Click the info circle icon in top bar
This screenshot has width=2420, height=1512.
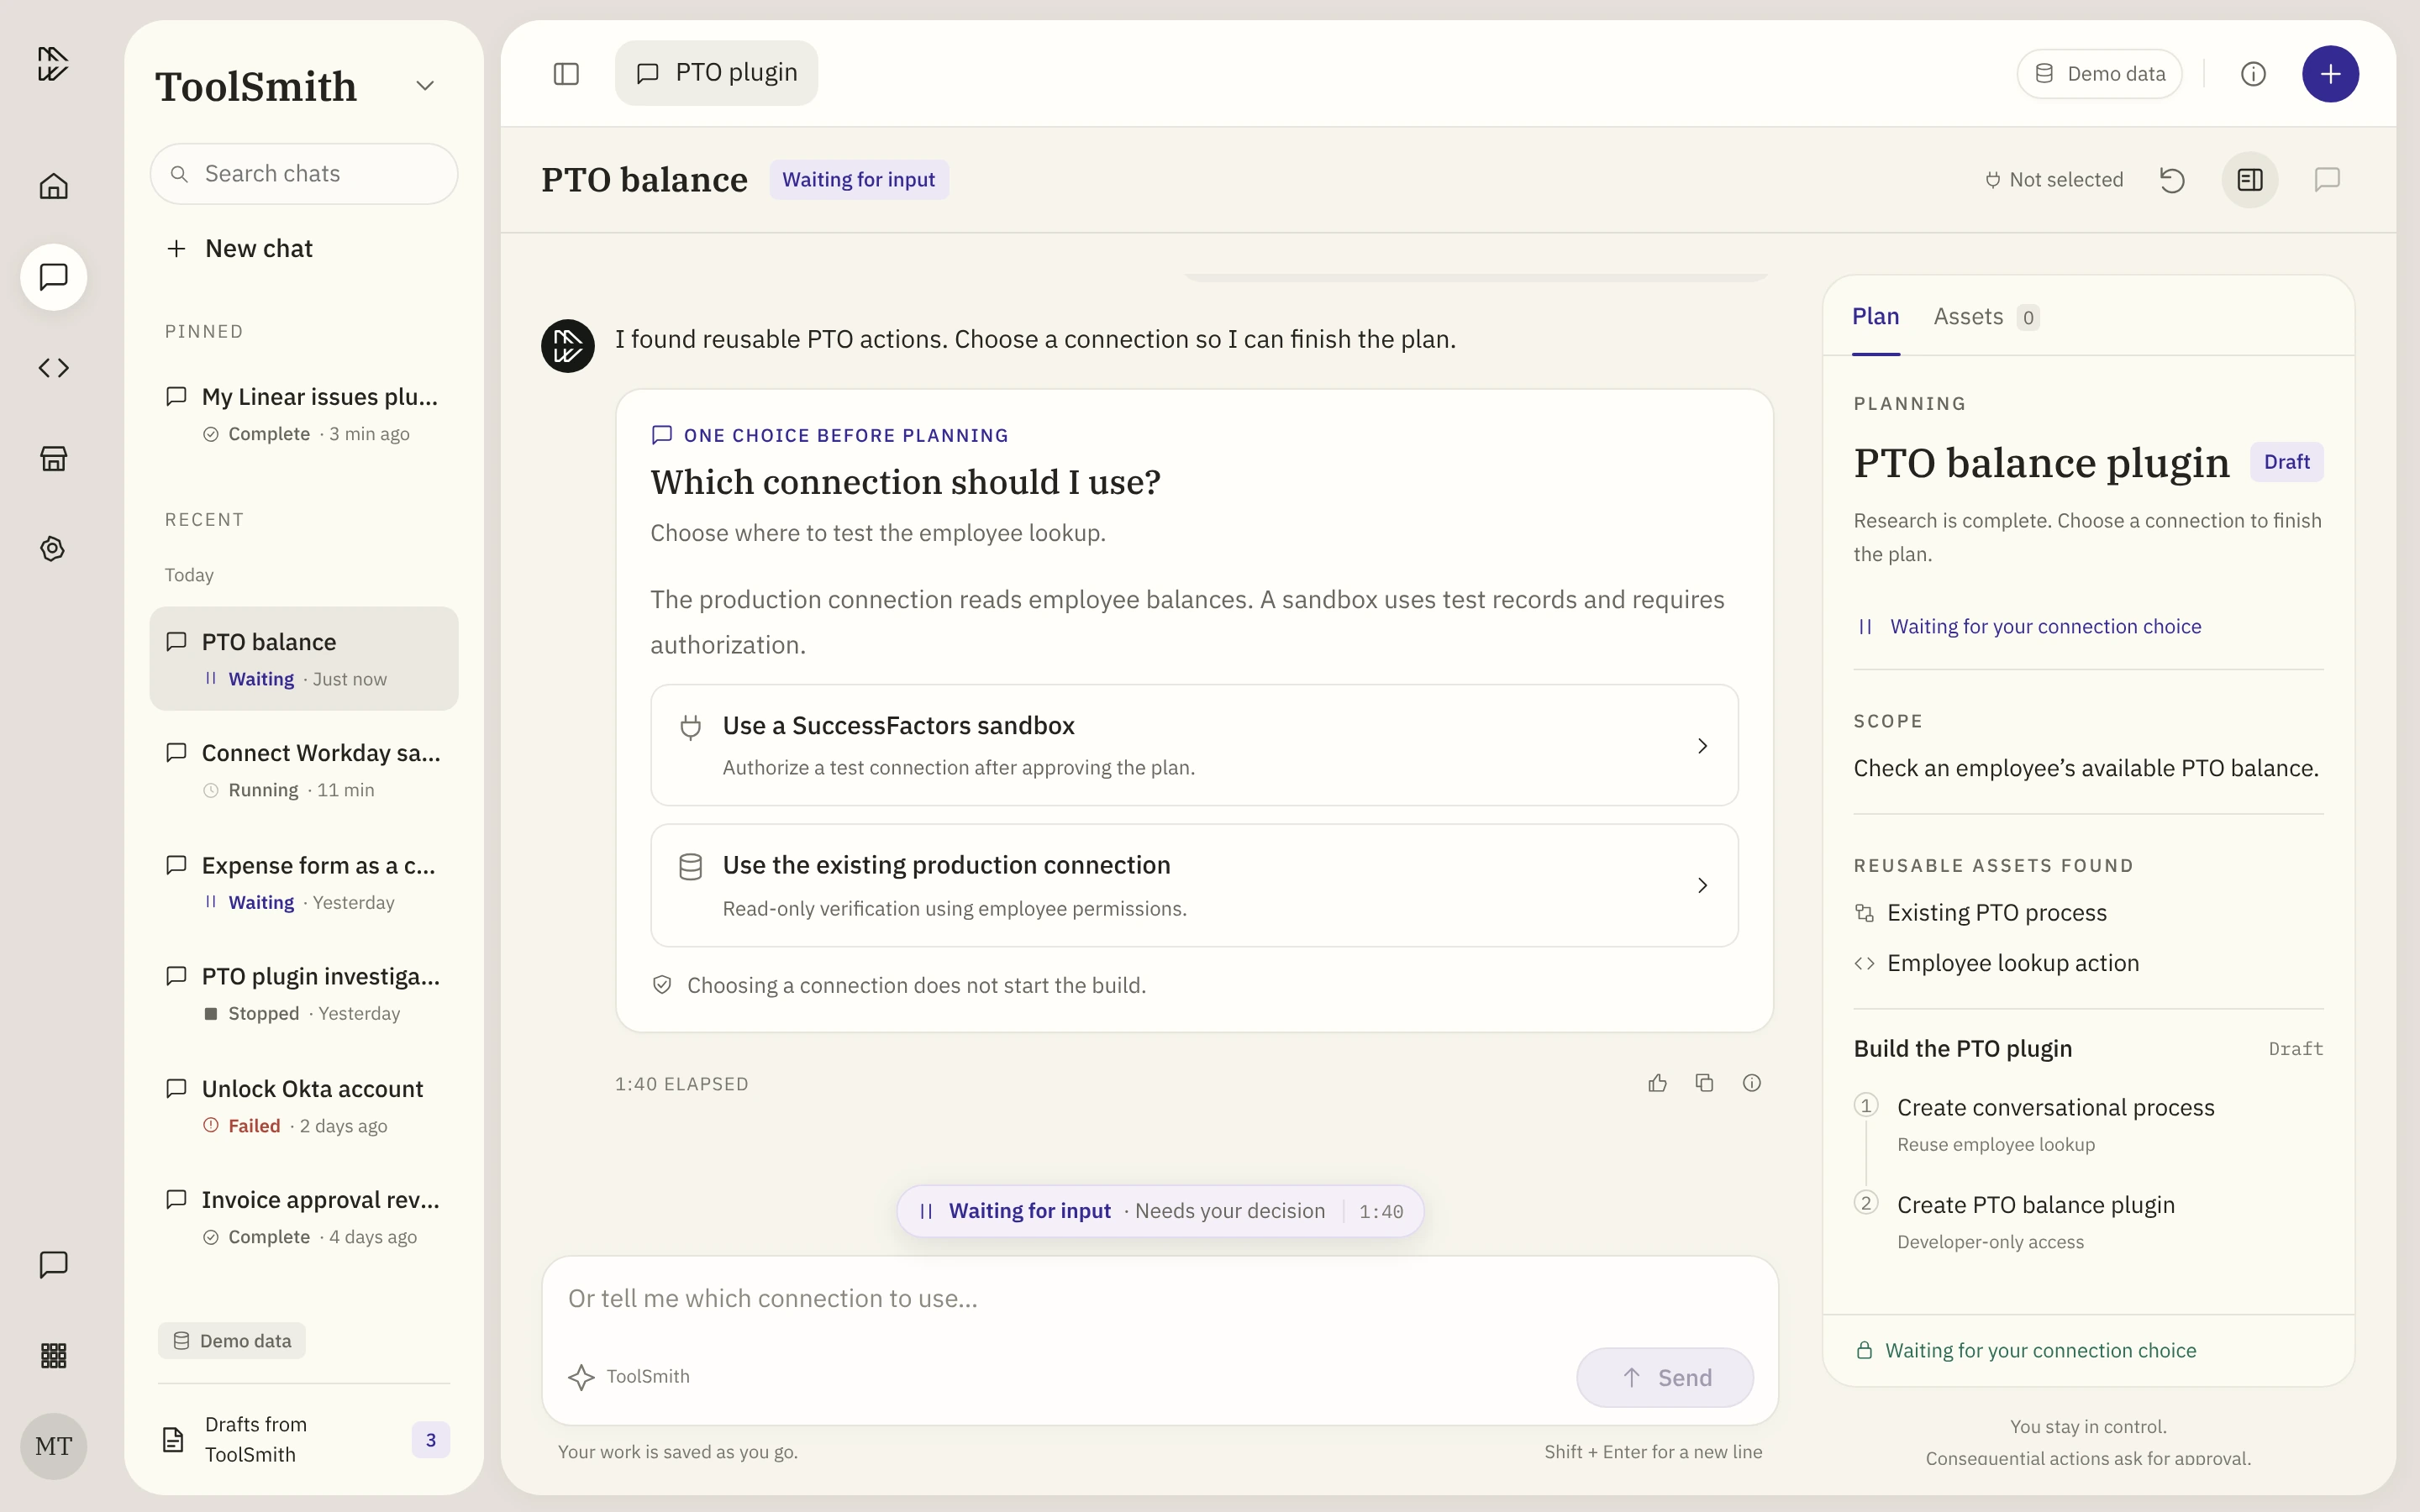click(x=2253, y=74)
